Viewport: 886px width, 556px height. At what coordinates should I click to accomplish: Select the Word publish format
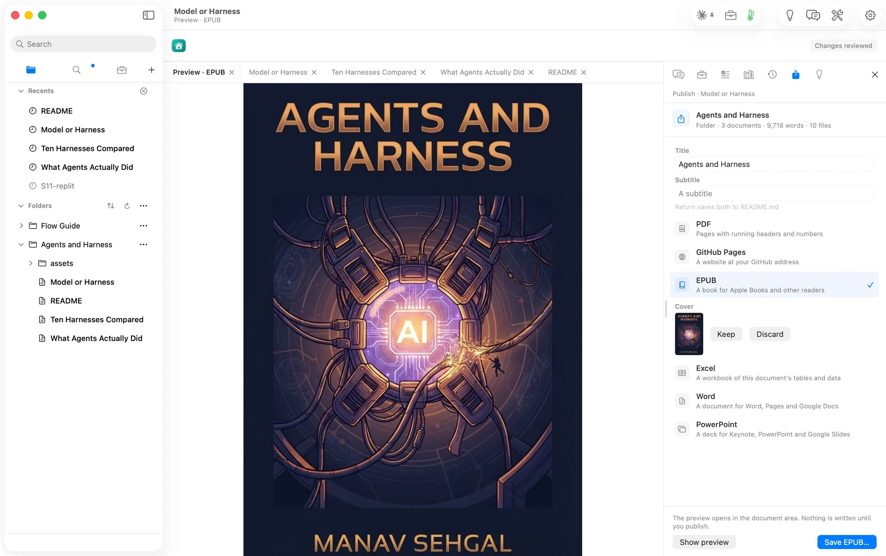[x=774, y=401]
